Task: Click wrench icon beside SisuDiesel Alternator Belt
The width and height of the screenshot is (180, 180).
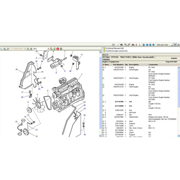Action: (104, 48)
